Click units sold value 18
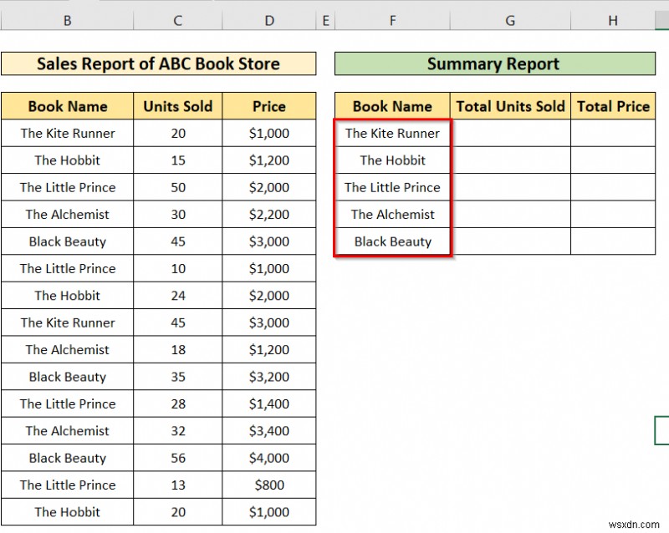The image size is (669, 533). [x=177, y=350]
